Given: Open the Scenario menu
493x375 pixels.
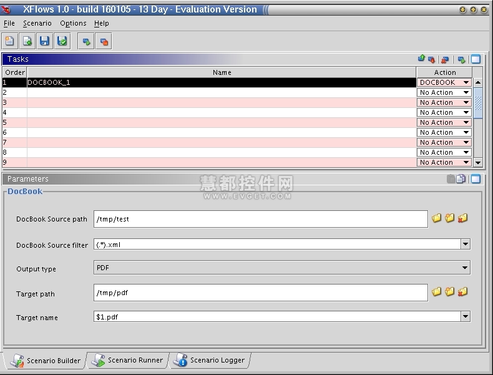Looking at the screenshot, I should [x=37, y=23].
